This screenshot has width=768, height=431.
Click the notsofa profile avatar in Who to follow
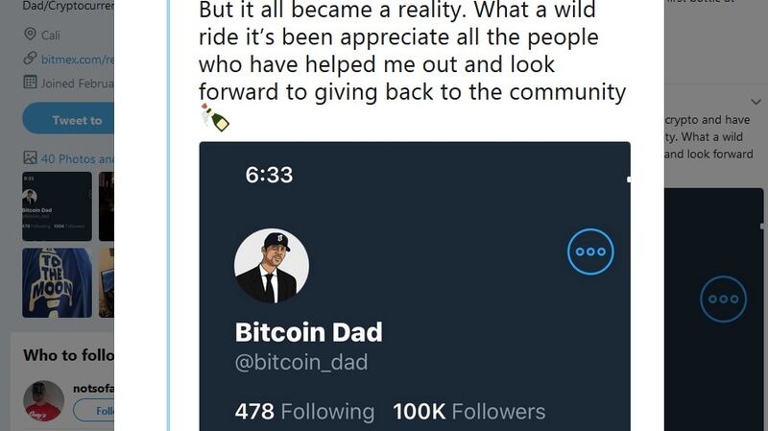43,401
